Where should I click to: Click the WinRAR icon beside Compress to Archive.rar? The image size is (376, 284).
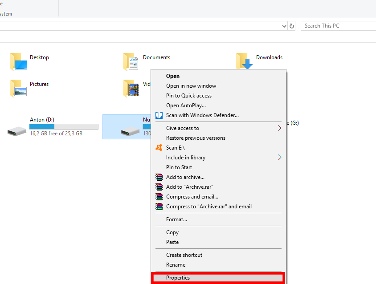pos(159,206)
